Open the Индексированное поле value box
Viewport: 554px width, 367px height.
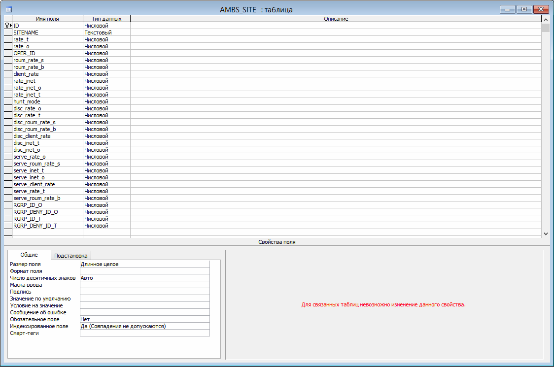(x=144, y=326)
